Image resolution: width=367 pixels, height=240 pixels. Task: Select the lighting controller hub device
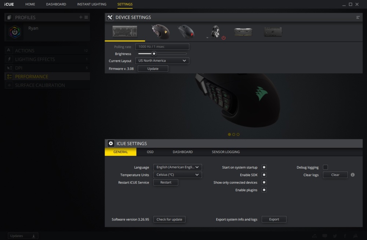(x=273, y=32)
